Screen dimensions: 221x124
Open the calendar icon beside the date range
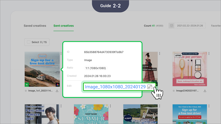point(172,26)
